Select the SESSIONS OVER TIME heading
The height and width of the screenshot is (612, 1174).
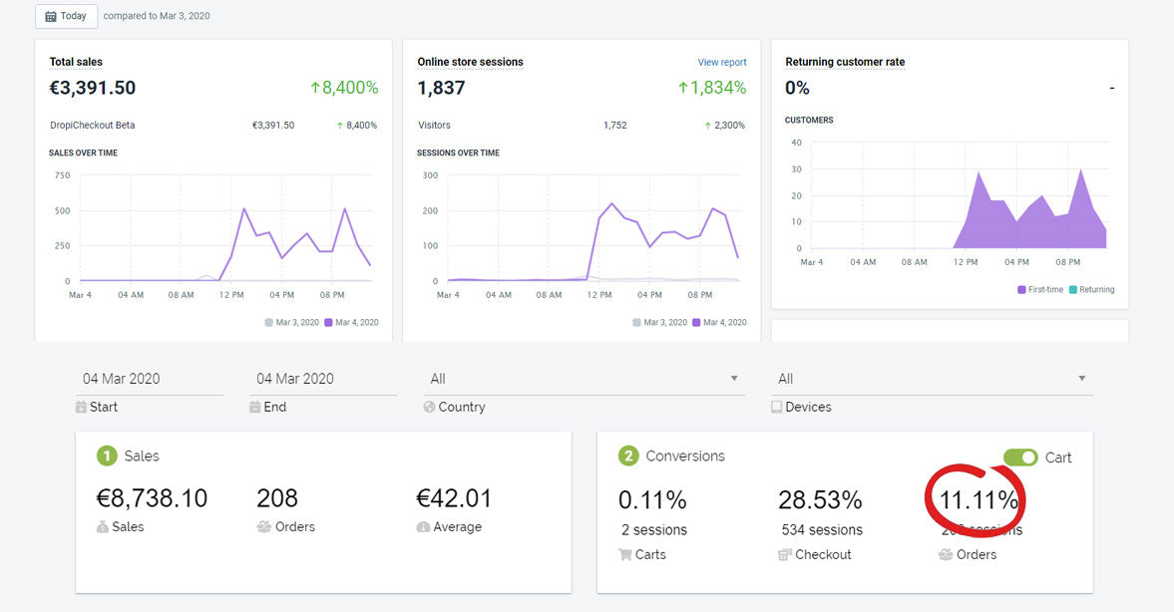coord(458,153)
